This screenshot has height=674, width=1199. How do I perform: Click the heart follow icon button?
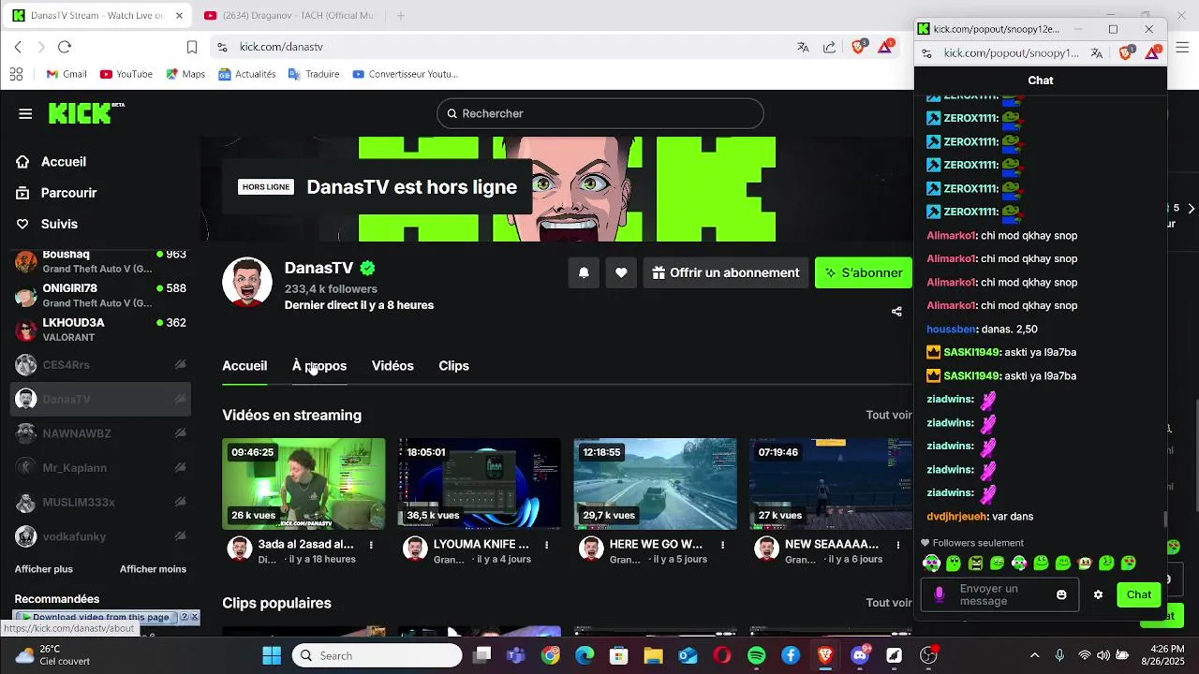[621, 272]
